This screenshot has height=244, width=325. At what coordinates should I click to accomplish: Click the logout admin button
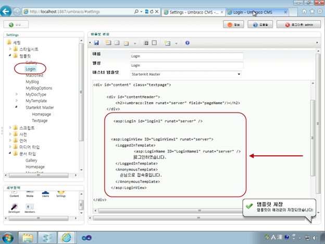[x=298, y=25]
